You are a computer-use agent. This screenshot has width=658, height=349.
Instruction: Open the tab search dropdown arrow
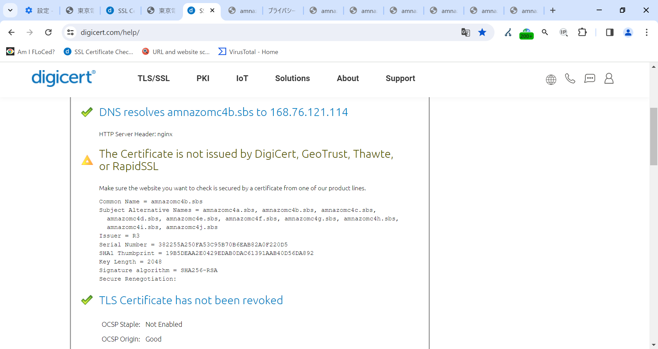click(10, 10)
